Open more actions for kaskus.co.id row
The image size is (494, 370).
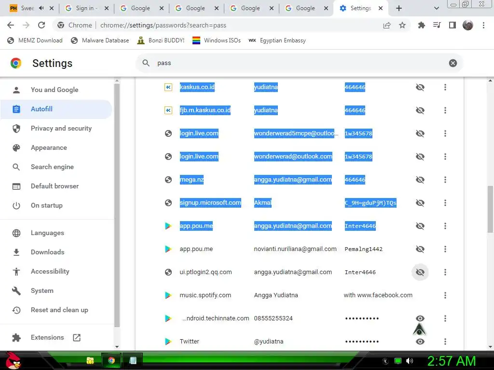pos(445,87)
